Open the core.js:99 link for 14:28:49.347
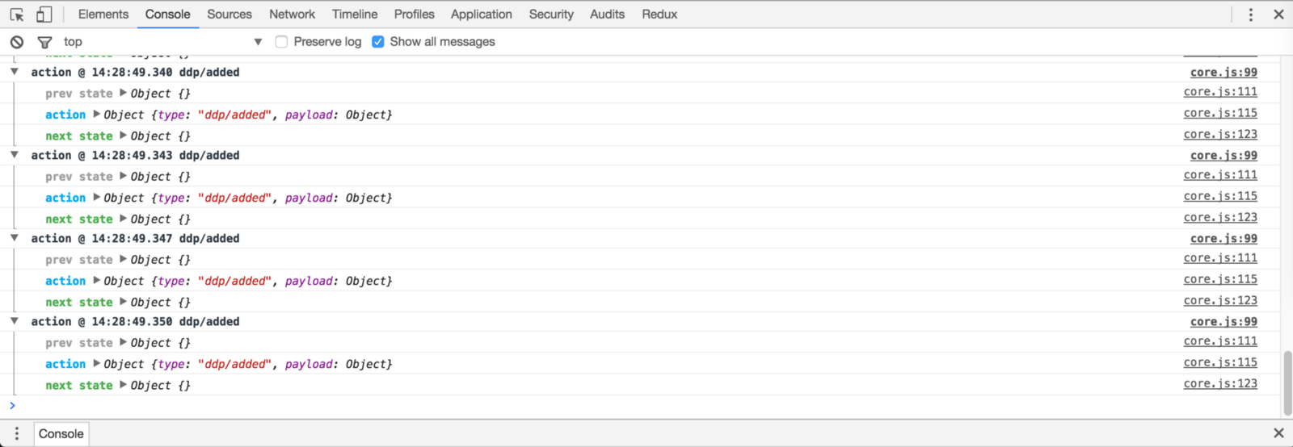 click(x=1224, y=239)
